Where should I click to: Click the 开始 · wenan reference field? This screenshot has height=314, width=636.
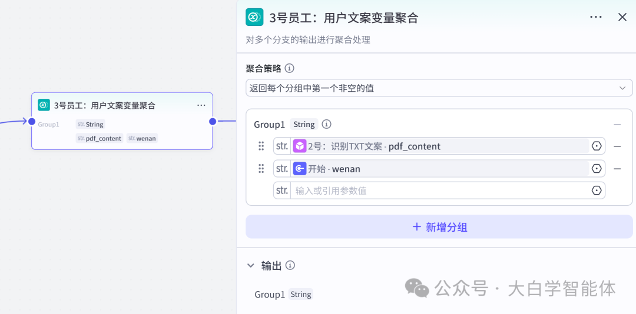pos(440,169)
